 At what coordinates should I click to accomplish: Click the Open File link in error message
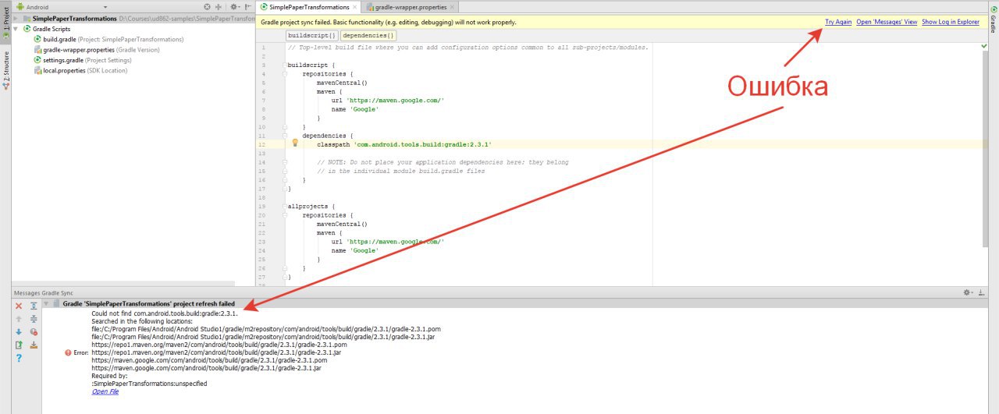click(105, 391)
